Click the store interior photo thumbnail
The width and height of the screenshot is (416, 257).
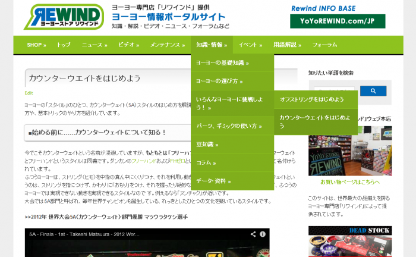point(350,151)
